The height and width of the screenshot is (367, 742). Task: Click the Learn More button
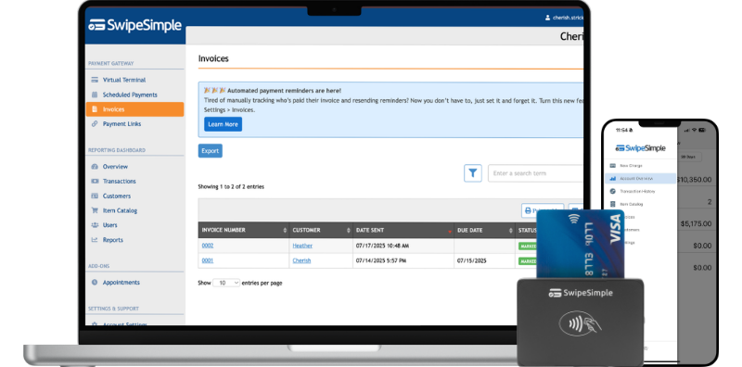coord(223,124)
